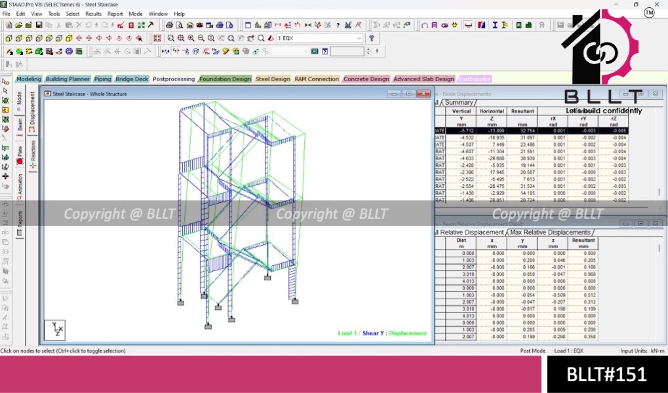Screen dimensions: 668x393
Task: Click the Zoom Out minus magnifier icon
Action: [201, 39]
